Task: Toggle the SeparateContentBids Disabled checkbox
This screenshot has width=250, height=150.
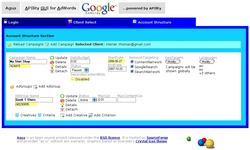Action: tap(73, 79)
